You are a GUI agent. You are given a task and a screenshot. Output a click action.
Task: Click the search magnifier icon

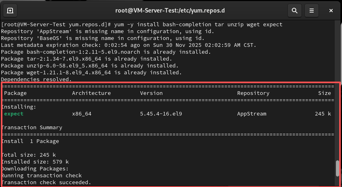coord(295,11)
